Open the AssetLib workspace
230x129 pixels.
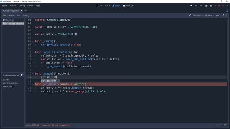click(128, 6)
